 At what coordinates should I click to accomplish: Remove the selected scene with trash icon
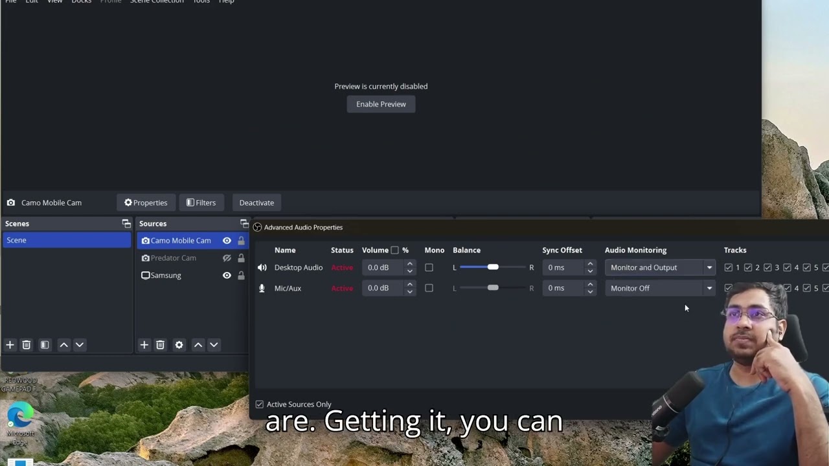click(x=27, y=345)
